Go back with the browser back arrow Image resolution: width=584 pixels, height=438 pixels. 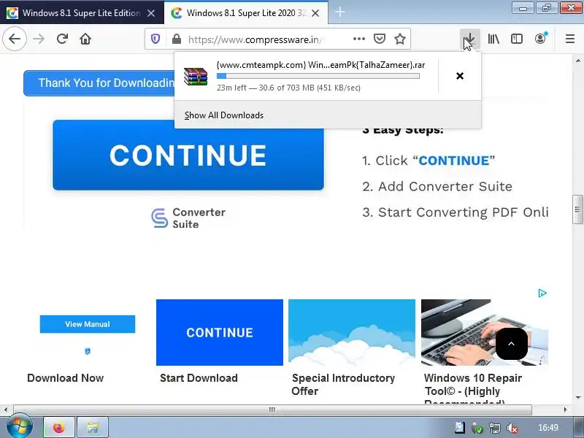[15, 39]
